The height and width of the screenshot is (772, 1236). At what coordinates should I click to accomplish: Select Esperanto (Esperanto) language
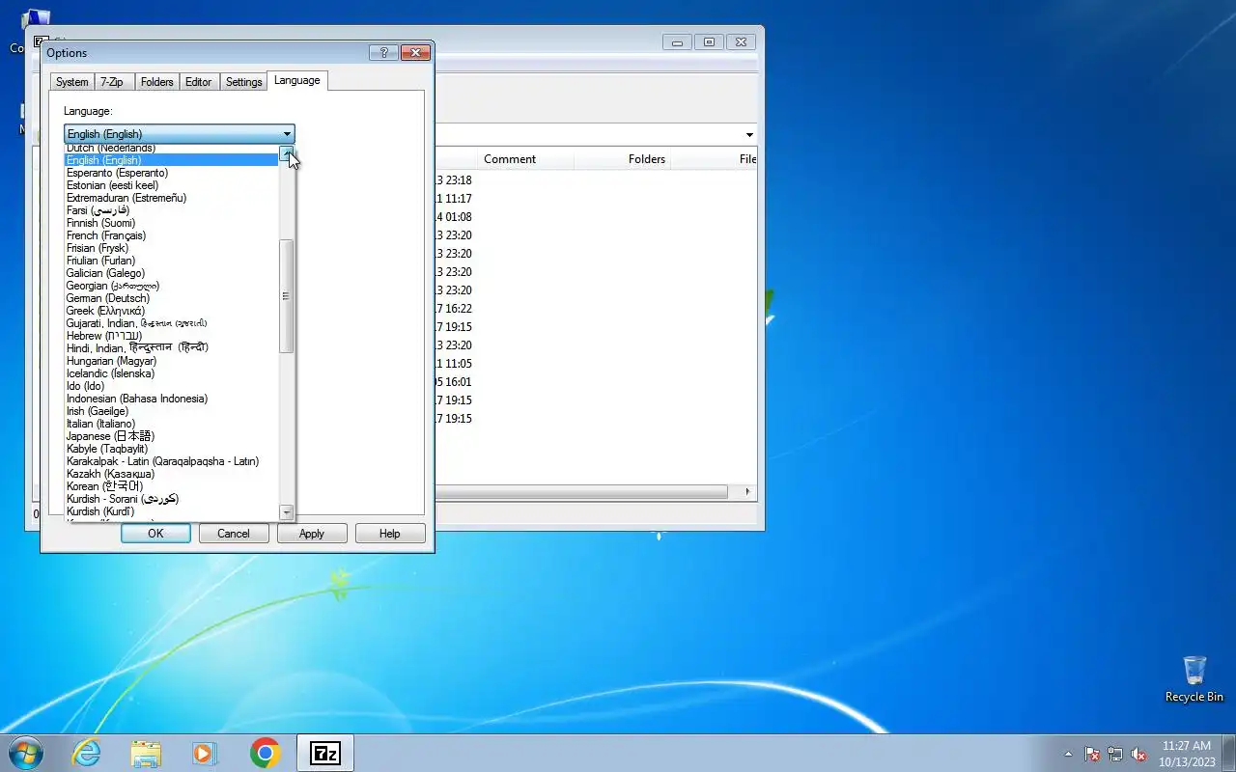172,173
